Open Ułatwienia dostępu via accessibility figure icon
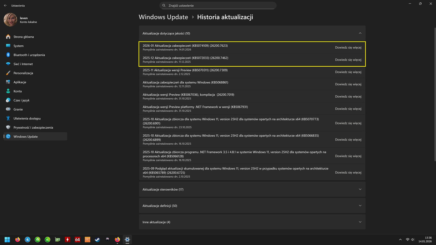 (x=8, y=118)
